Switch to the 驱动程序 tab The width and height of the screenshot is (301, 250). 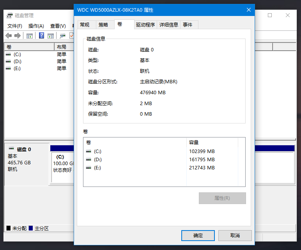click(x=145, y=25)
